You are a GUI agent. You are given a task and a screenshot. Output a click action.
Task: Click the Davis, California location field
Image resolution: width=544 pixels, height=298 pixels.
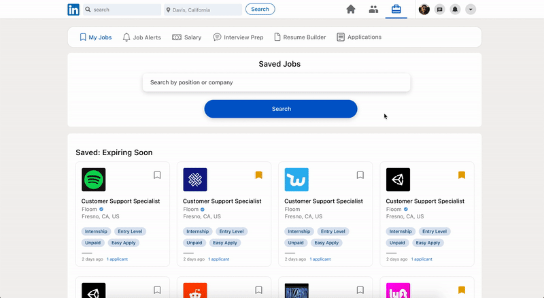tap(203, 10)
